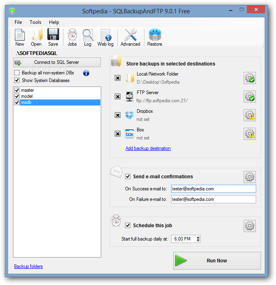Click the blue info icon beside non-system DBs
Image resolution: width=276 pixels, height=285 pixels.
coord(86,73)
